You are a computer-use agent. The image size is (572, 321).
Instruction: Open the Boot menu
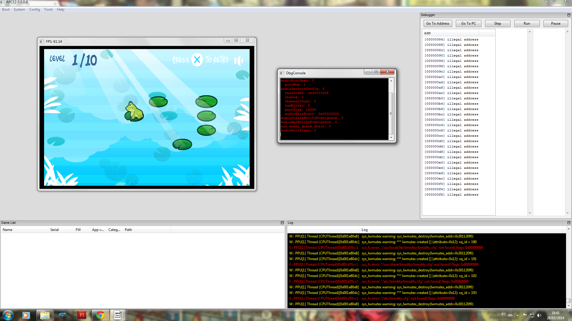(6, 10)
